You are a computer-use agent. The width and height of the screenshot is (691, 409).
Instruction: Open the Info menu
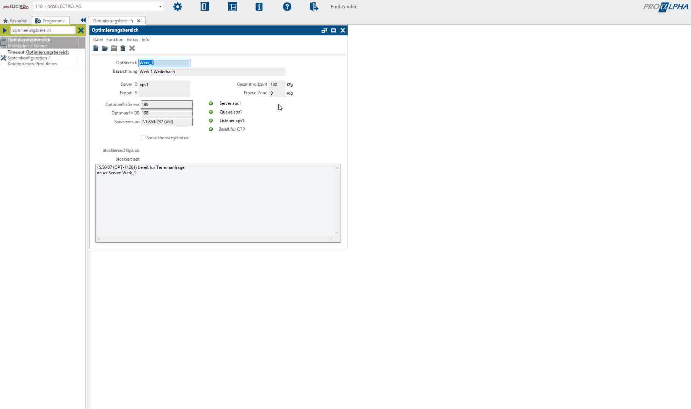(x=146, y=39)
